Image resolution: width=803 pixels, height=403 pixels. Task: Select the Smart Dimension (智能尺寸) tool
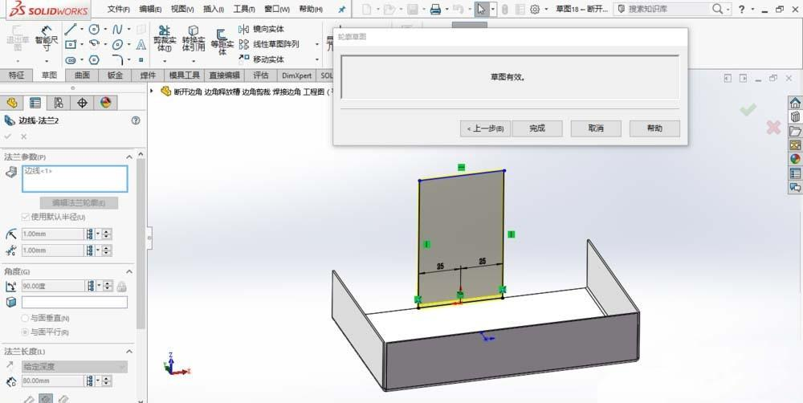pos(46,39)
